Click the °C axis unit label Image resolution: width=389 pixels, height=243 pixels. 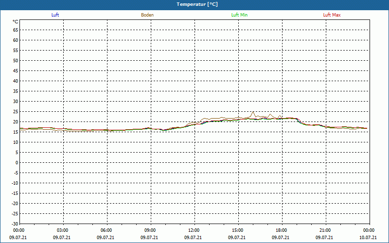coord(16,22)
